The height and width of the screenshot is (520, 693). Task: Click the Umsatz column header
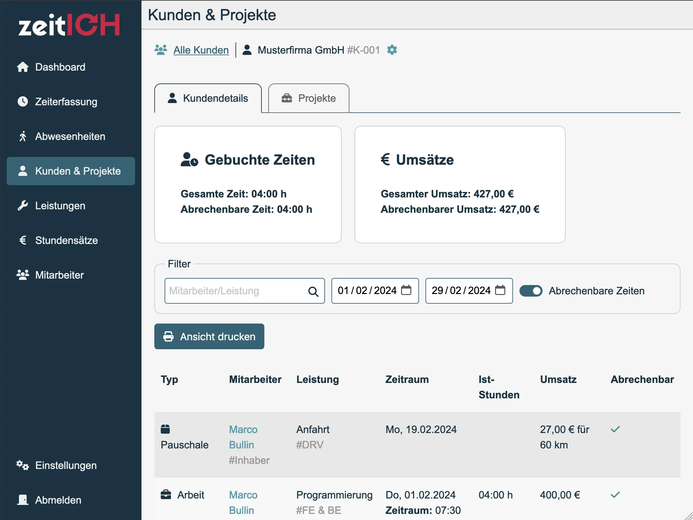pyautogui.click(x=558, y=379)
